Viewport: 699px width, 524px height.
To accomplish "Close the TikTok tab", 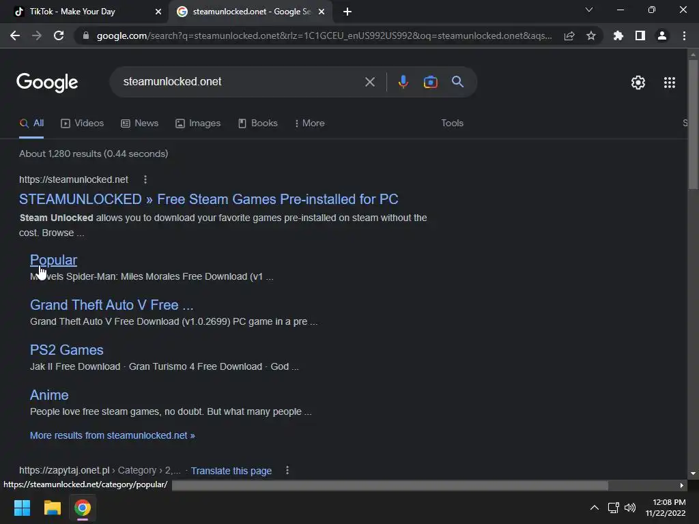I will point(158,12).
